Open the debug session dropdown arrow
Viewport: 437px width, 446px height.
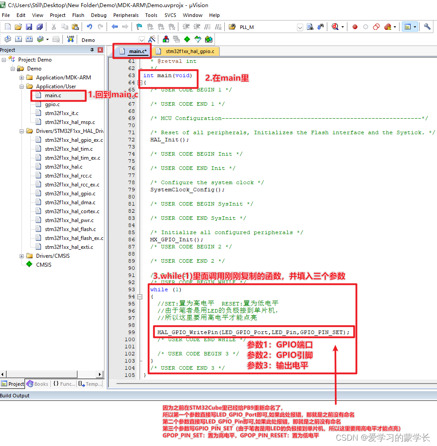342,27
